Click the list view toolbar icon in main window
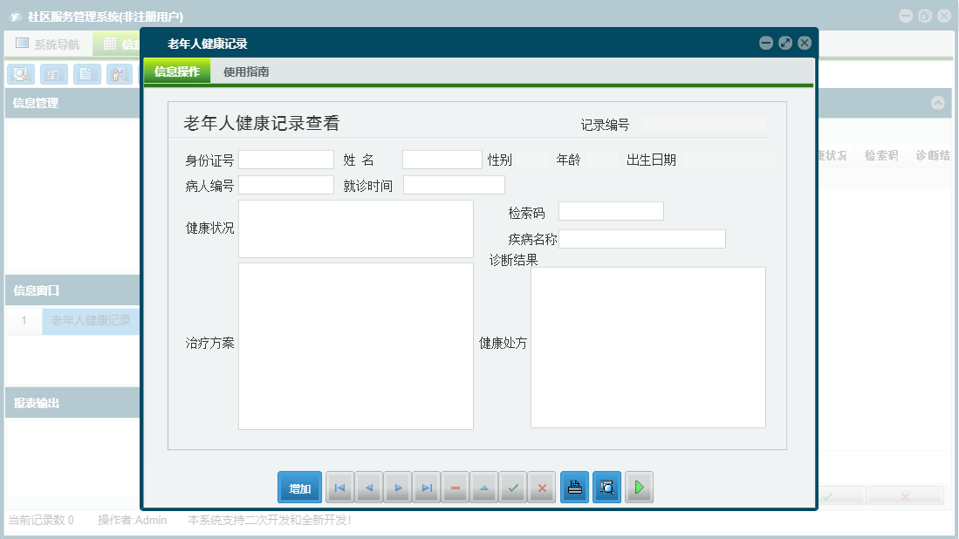The height and width of the screenshot is (539, 959). (54, 74)
